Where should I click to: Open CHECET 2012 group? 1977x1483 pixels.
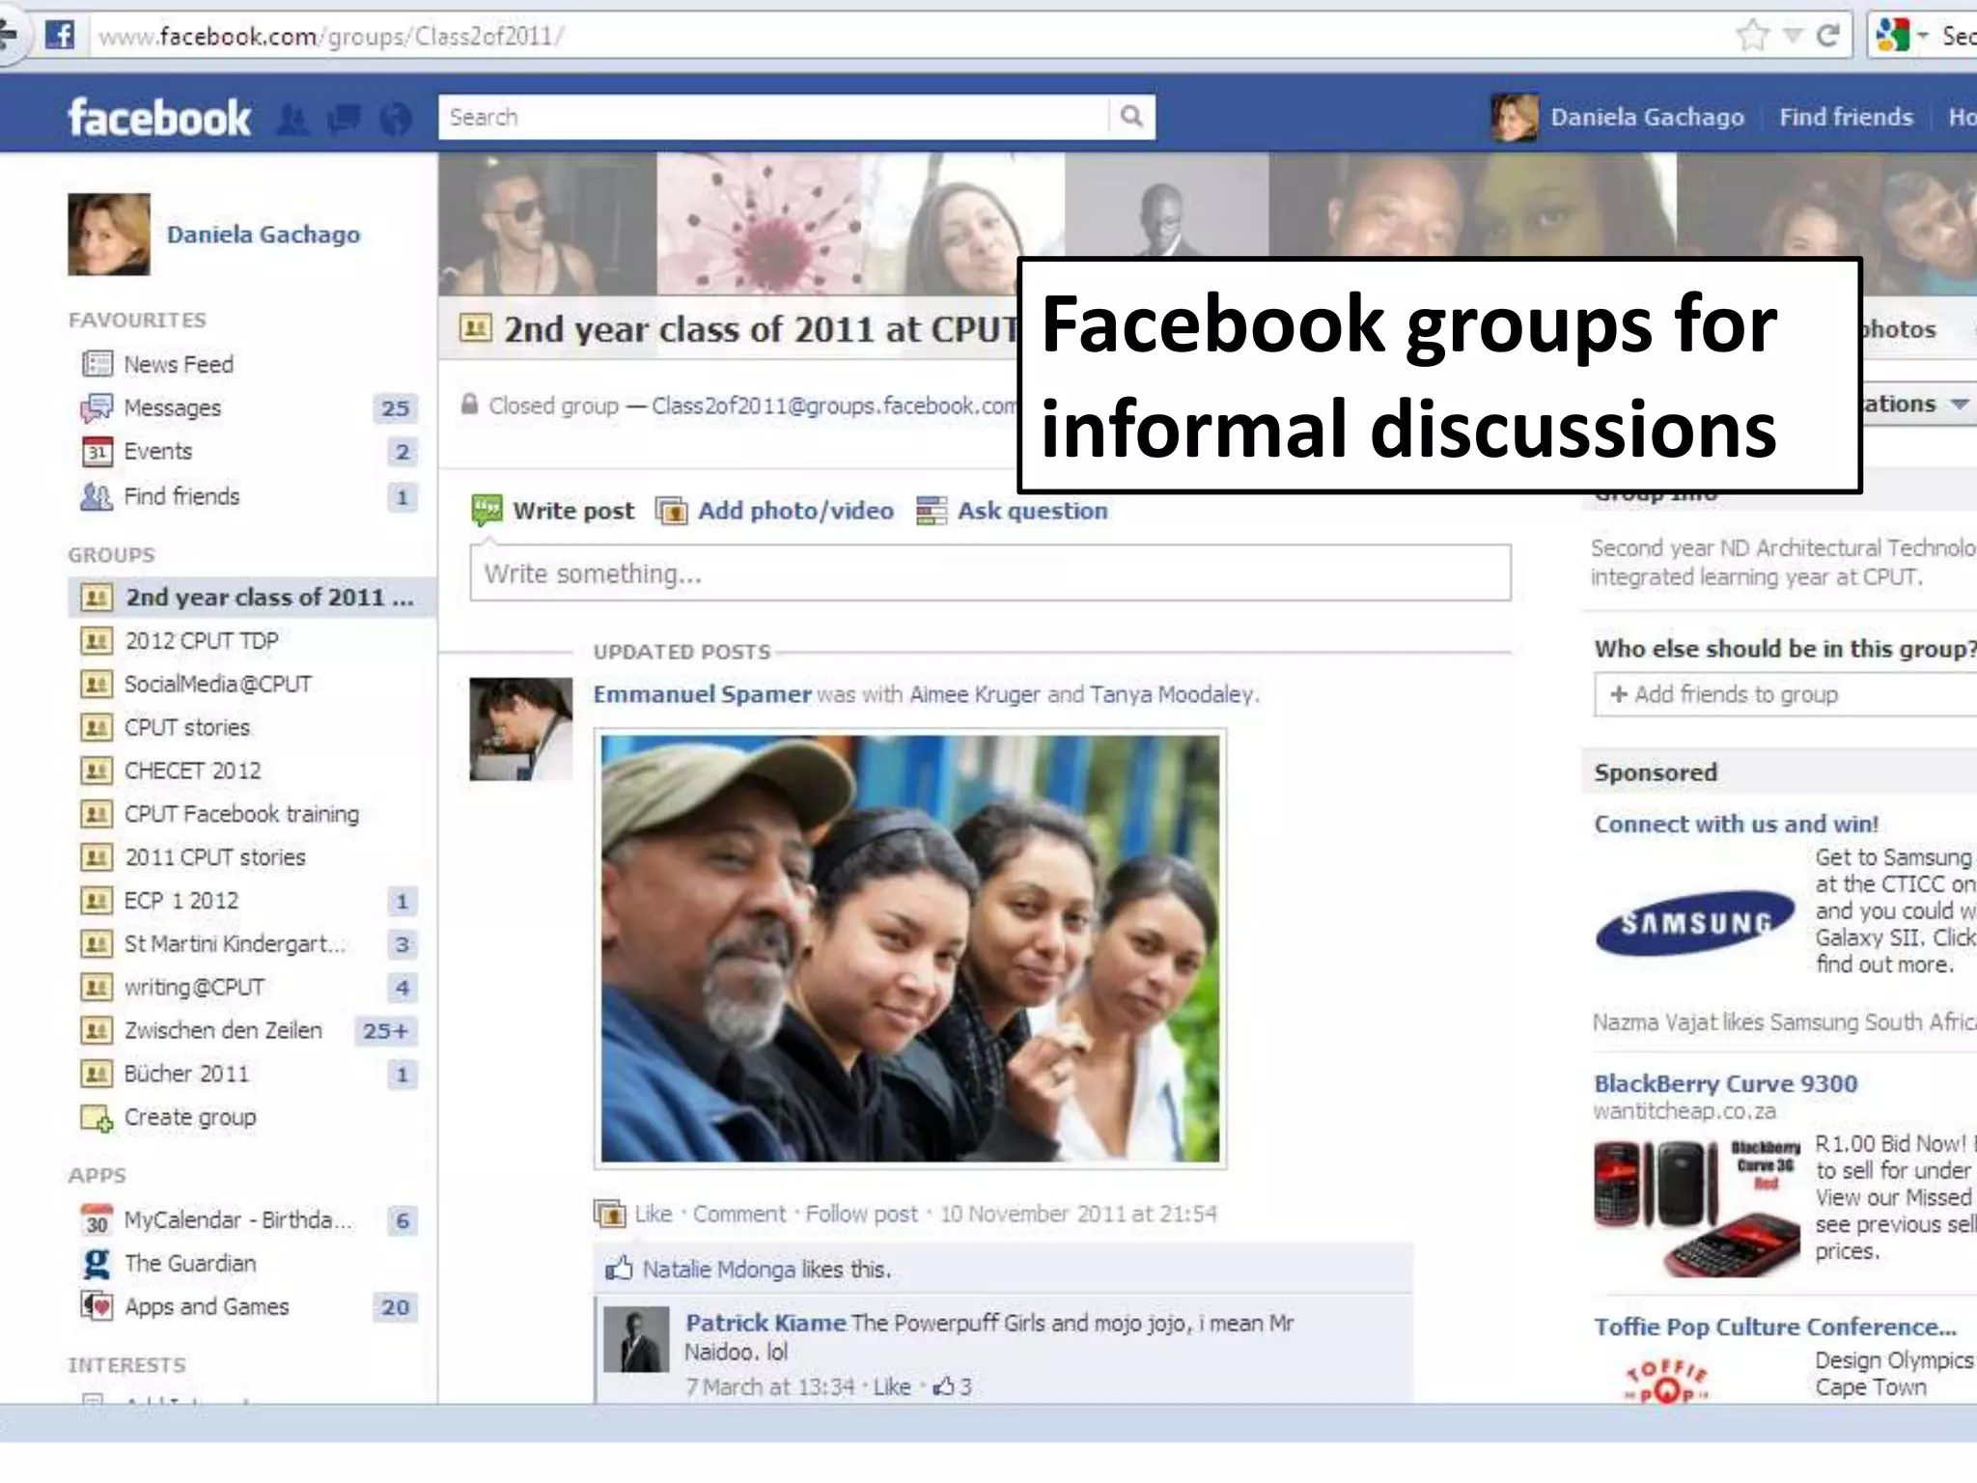point(192,770)
